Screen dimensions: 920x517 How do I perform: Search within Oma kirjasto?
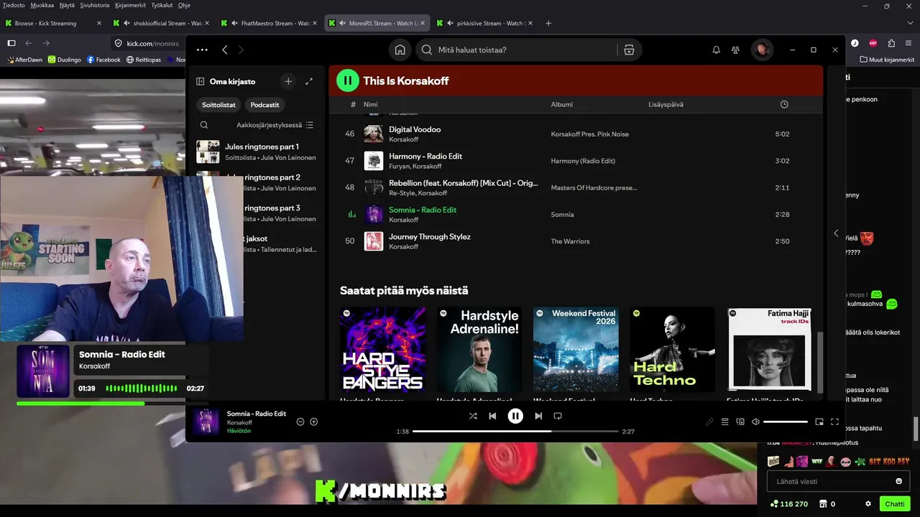pyautogui.click(x=204, y=125)
